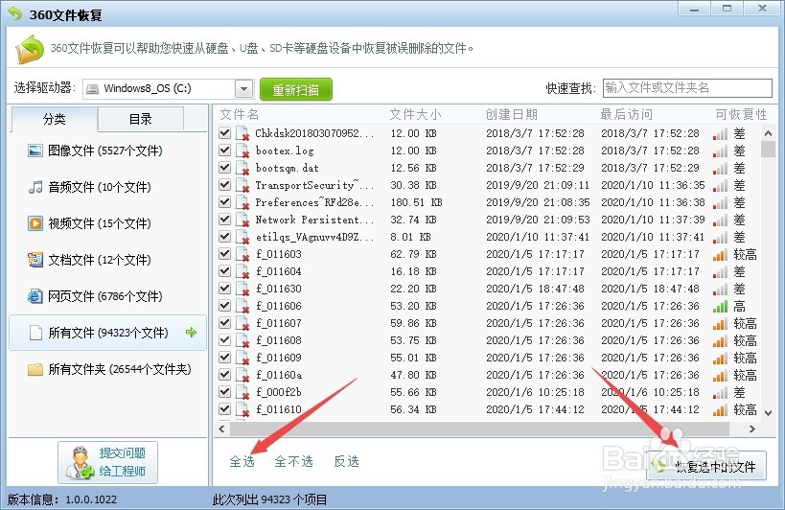Image resolution: width=785 pixels, height=510 pixels.
Task: Click the web page files globe icon
Action: coord(35,296)
